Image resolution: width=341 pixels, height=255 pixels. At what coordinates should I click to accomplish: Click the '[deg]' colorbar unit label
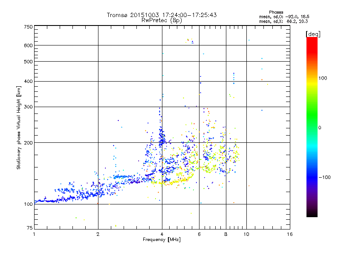tap(313, 34)
